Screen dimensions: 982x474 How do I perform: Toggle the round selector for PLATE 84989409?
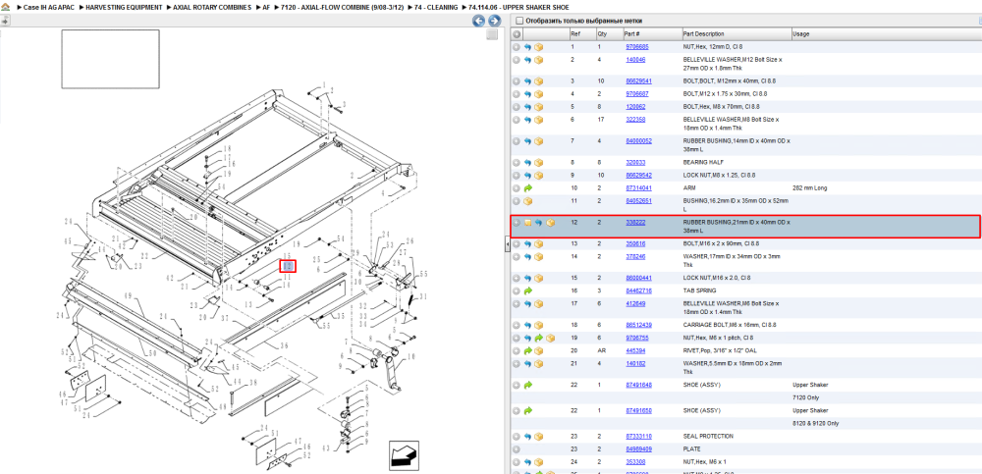[517, 448]
